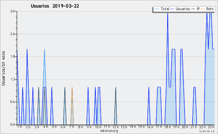
Task: Click the '5 h' x-axis label
Action: (x=54, y=127)
